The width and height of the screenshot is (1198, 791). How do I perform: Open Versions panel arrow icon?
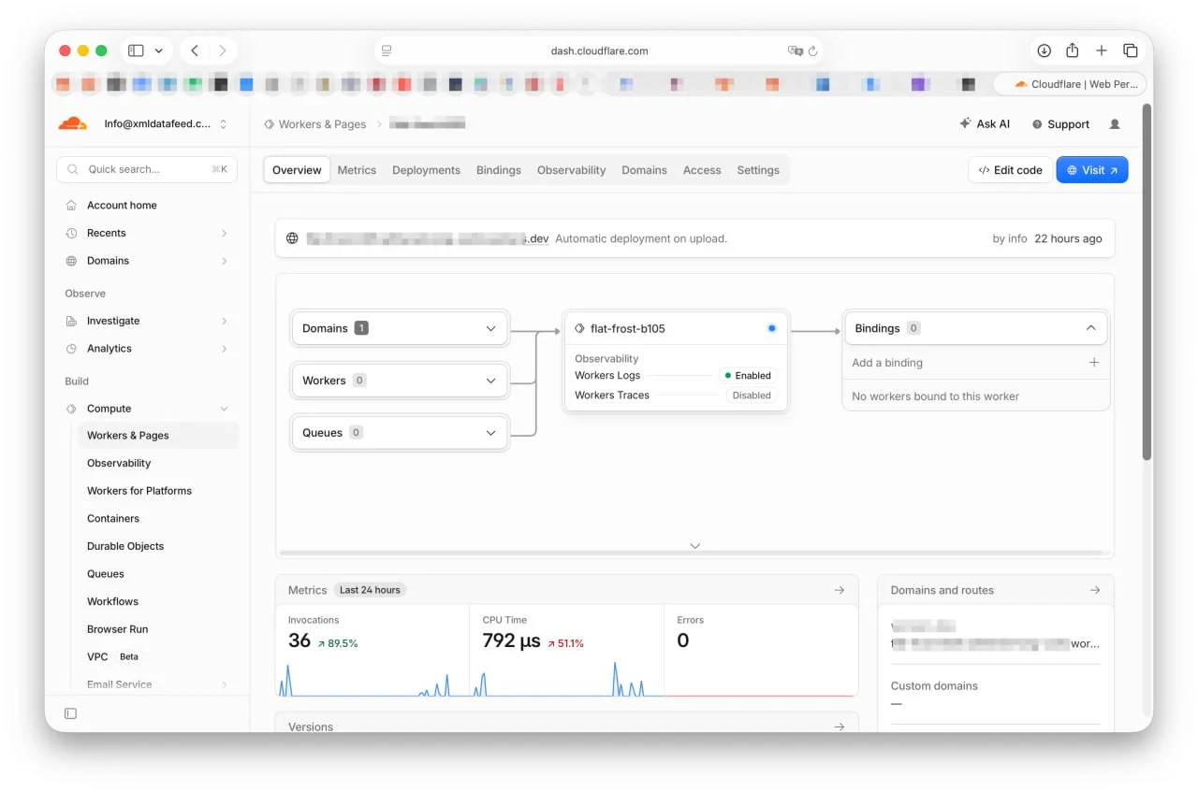[840, 726]
